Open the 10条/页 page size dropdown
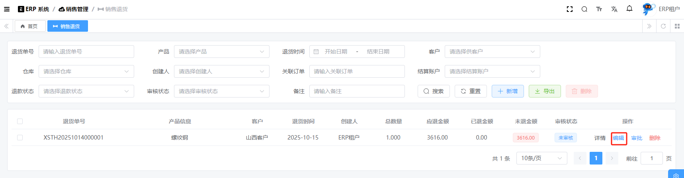The image size is (684, 178). (541, 158)
